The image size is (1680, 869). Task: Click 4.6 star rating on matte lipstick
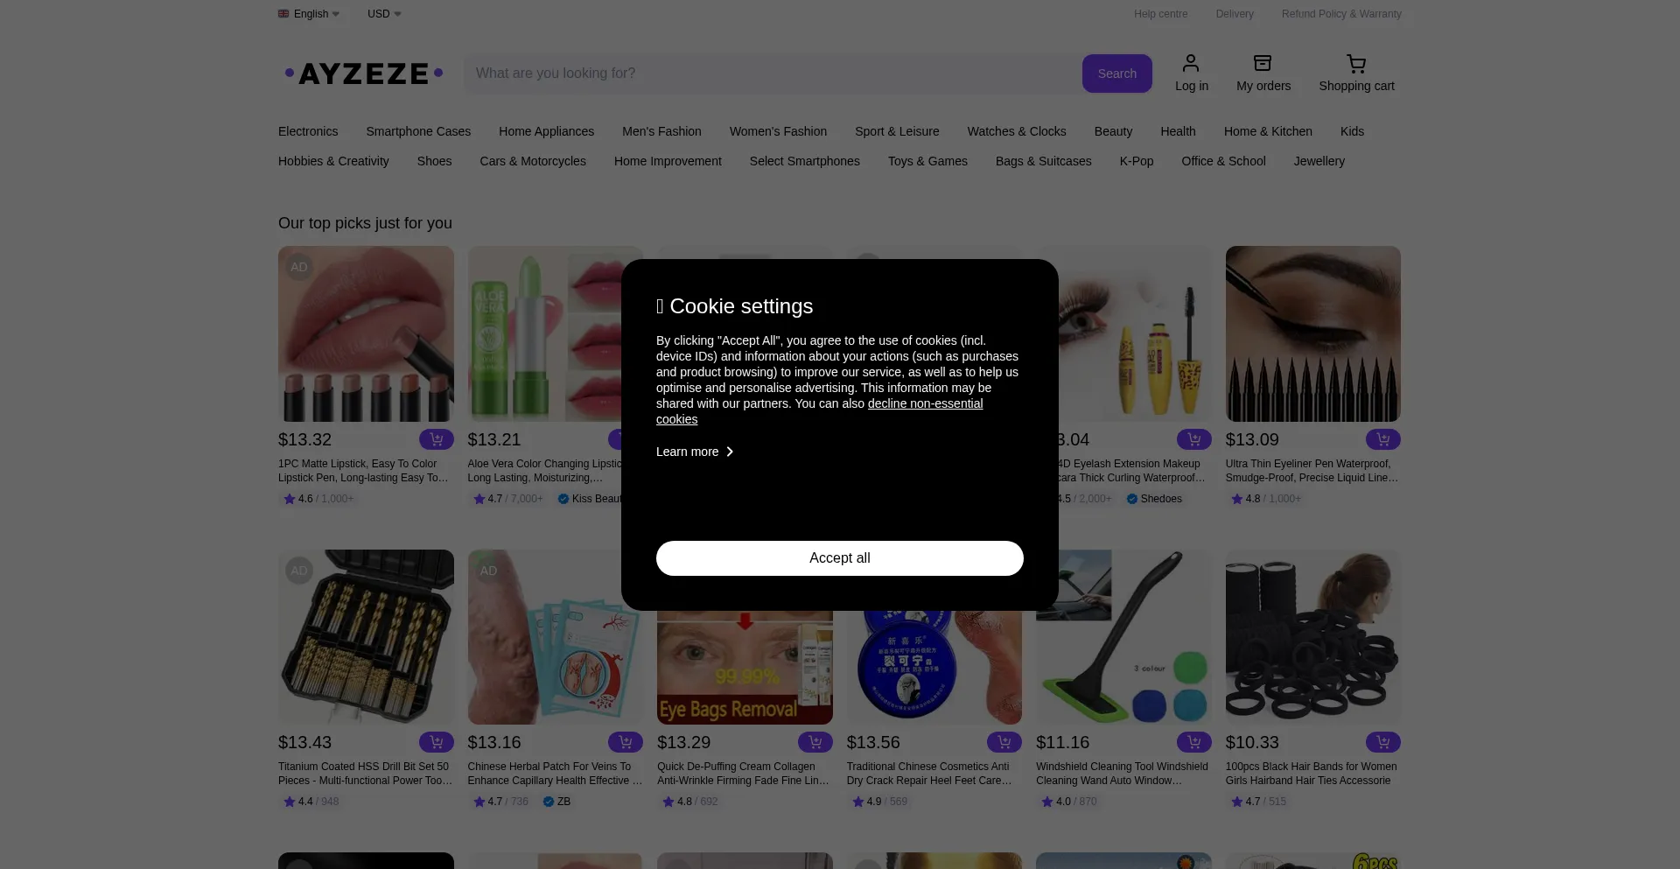tap(318, 499)
